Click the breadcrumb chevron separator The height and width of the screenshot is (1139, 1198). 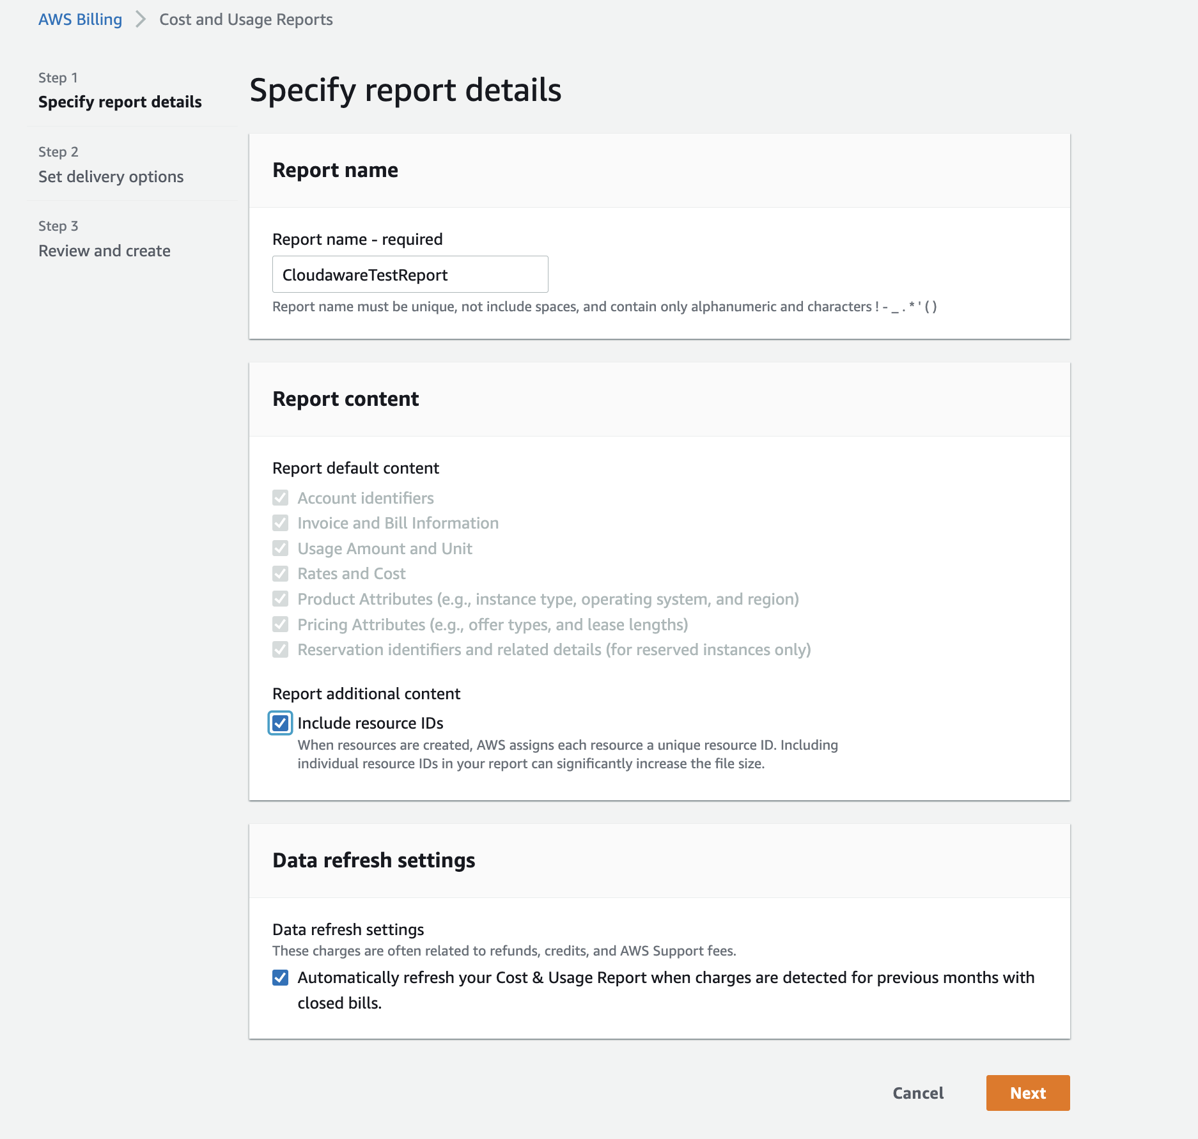[x=141, y=19]
